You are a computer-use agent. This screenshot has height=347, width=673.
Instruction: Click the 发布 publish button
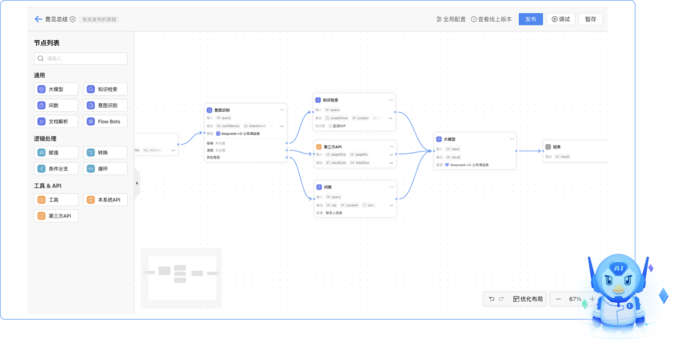point(530,19)
